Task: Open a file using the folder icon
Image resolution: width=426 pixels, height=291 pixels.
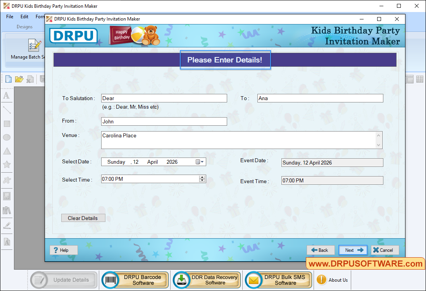Action: point(19,79)
